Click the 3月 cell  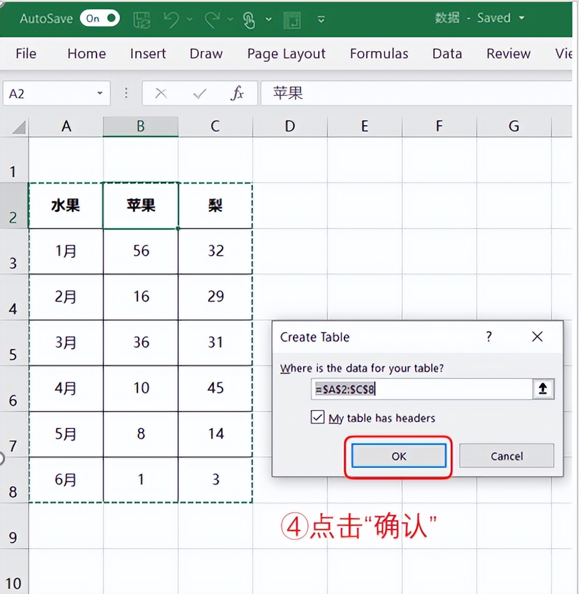[x=66, y=343]
